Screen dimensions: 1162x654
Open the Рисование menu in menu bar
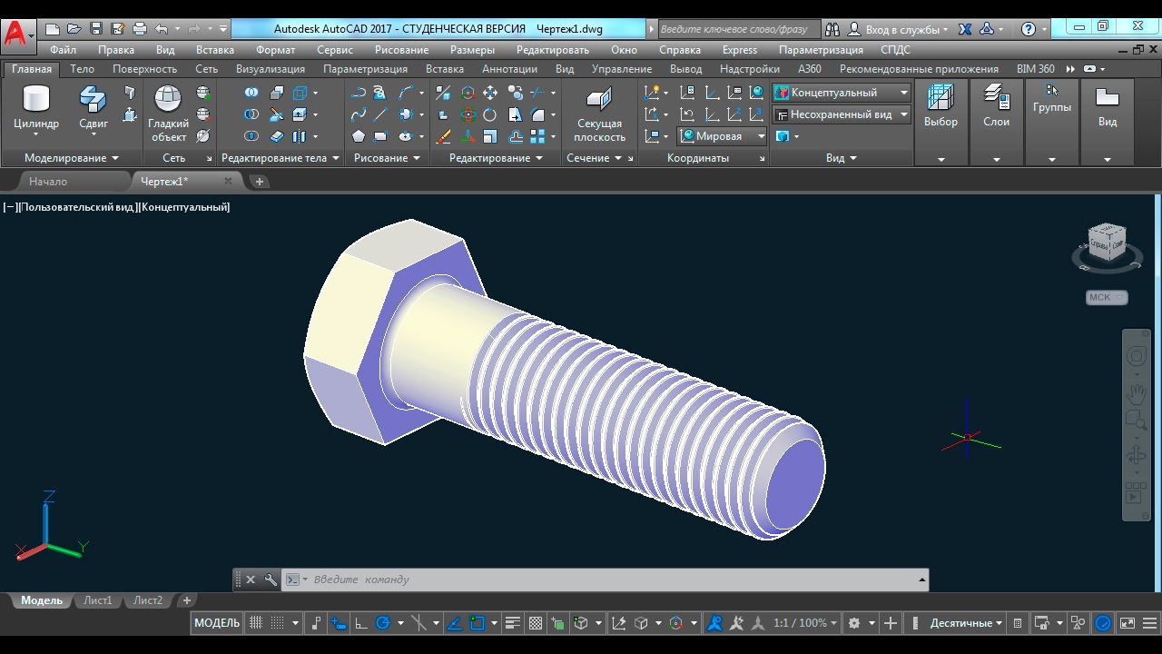(401, 50)
